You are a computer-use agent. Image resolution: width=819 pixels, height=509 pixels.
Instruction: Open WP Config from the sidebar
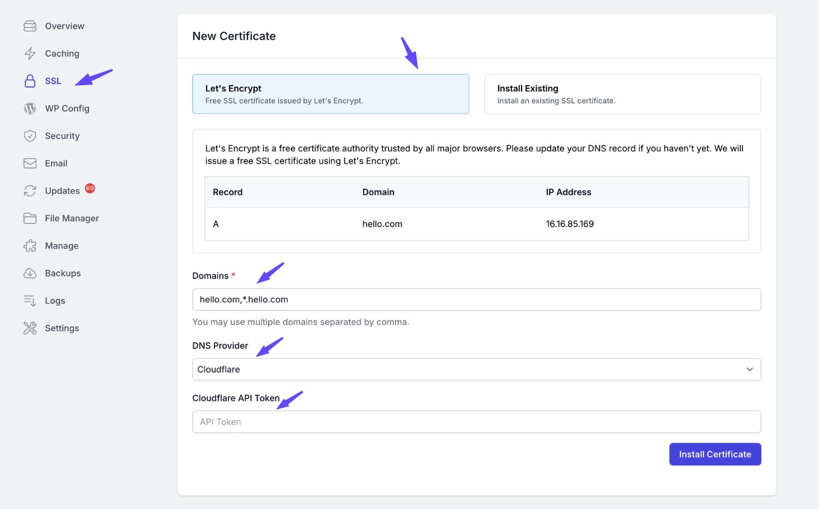[x=67, y=108]
